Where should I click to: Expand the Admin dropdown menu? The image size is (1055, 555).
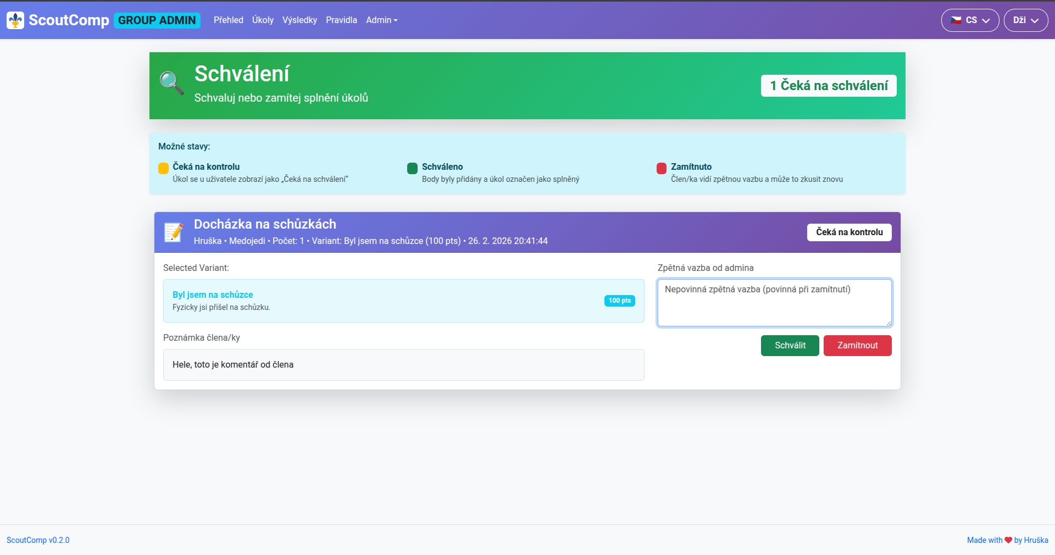pyautogui.click(x=381, y=20)
